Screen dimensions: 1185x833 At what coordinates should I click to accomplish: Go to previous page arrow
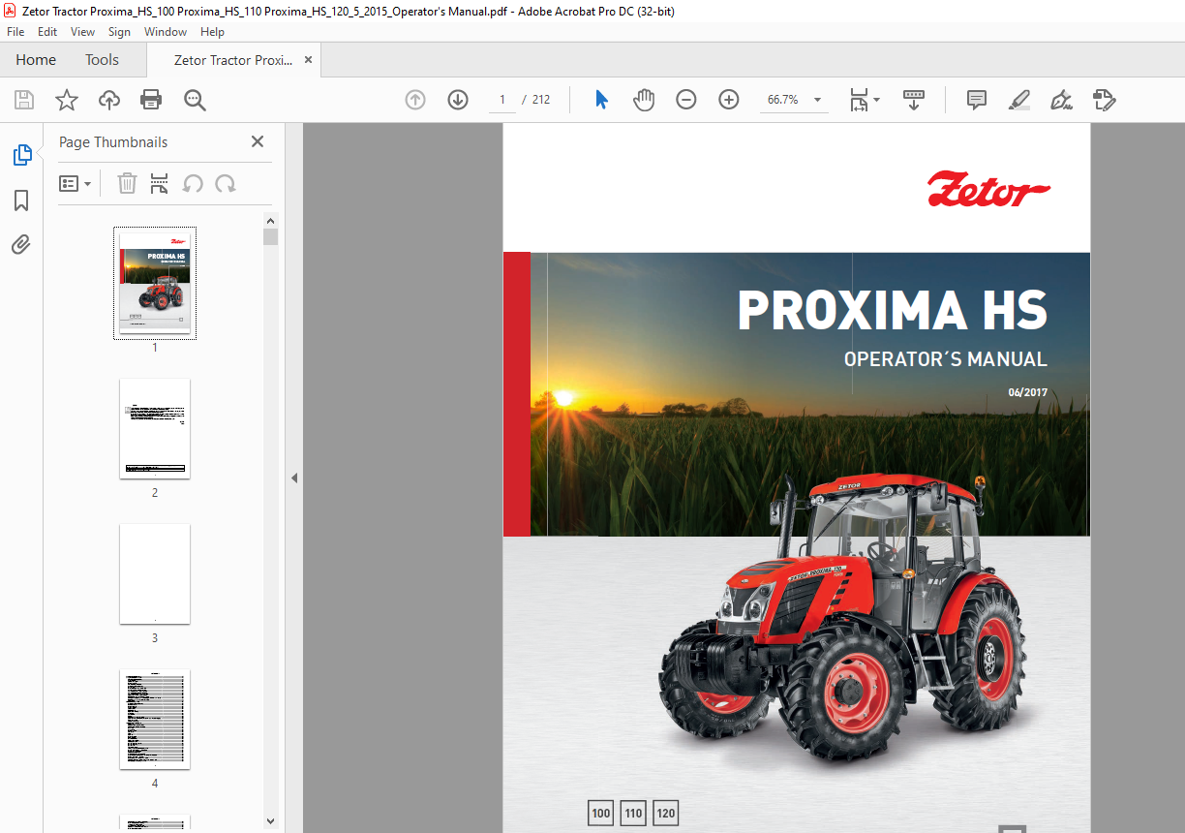pos(415,100)
